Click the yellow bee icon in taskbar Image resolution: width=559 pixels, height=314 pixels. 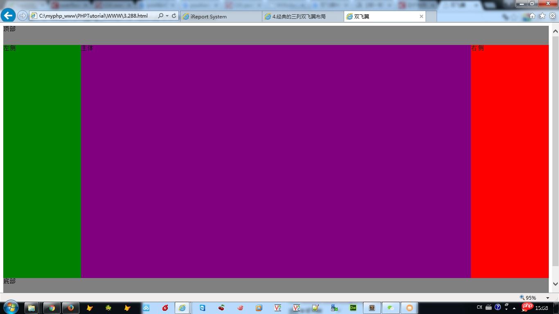click(x=108, y=308)
